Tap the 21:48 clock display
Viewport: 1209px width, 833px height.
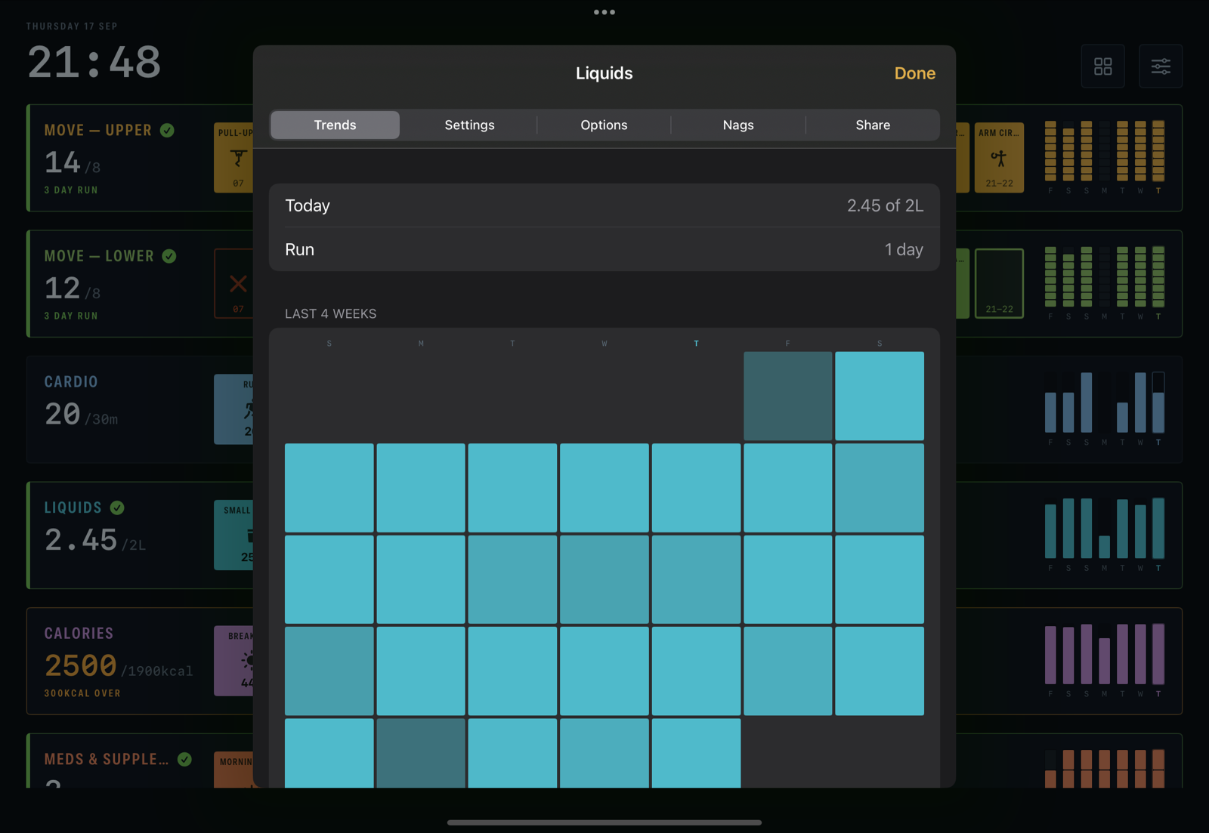tap(94, 62)
